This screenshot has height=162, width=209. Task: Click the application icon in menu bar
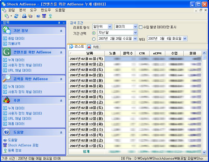(x=4, y=10)
